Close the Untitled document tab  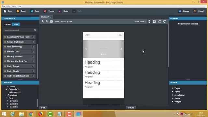[x=51, y=17]
